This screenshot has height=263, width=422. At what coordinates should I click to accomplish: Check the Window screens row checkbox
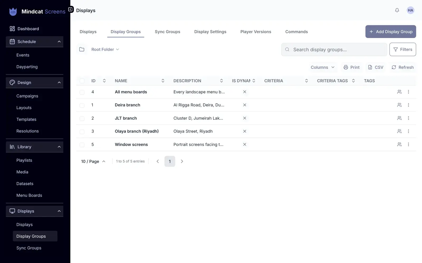click(82, 145)
